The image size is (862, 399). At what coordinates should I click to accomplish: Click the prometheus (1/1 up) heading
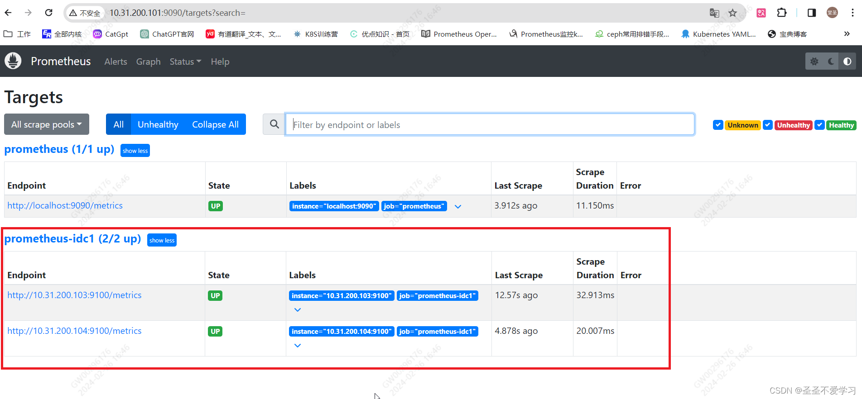tap(59, 149)
